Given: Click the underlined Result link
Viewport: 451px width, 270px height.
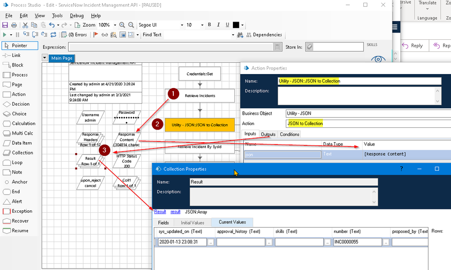Looking at the screenshot, I should tap(160, 212).
